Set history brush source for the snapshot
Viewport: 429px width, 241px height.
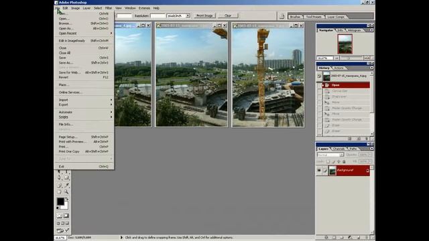pyautogui.click(x=319, y=76)
